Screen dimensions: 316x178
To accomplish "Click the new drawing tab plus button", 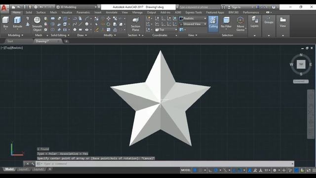I will (66, 42).
